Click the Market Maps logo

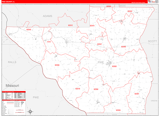151,2
